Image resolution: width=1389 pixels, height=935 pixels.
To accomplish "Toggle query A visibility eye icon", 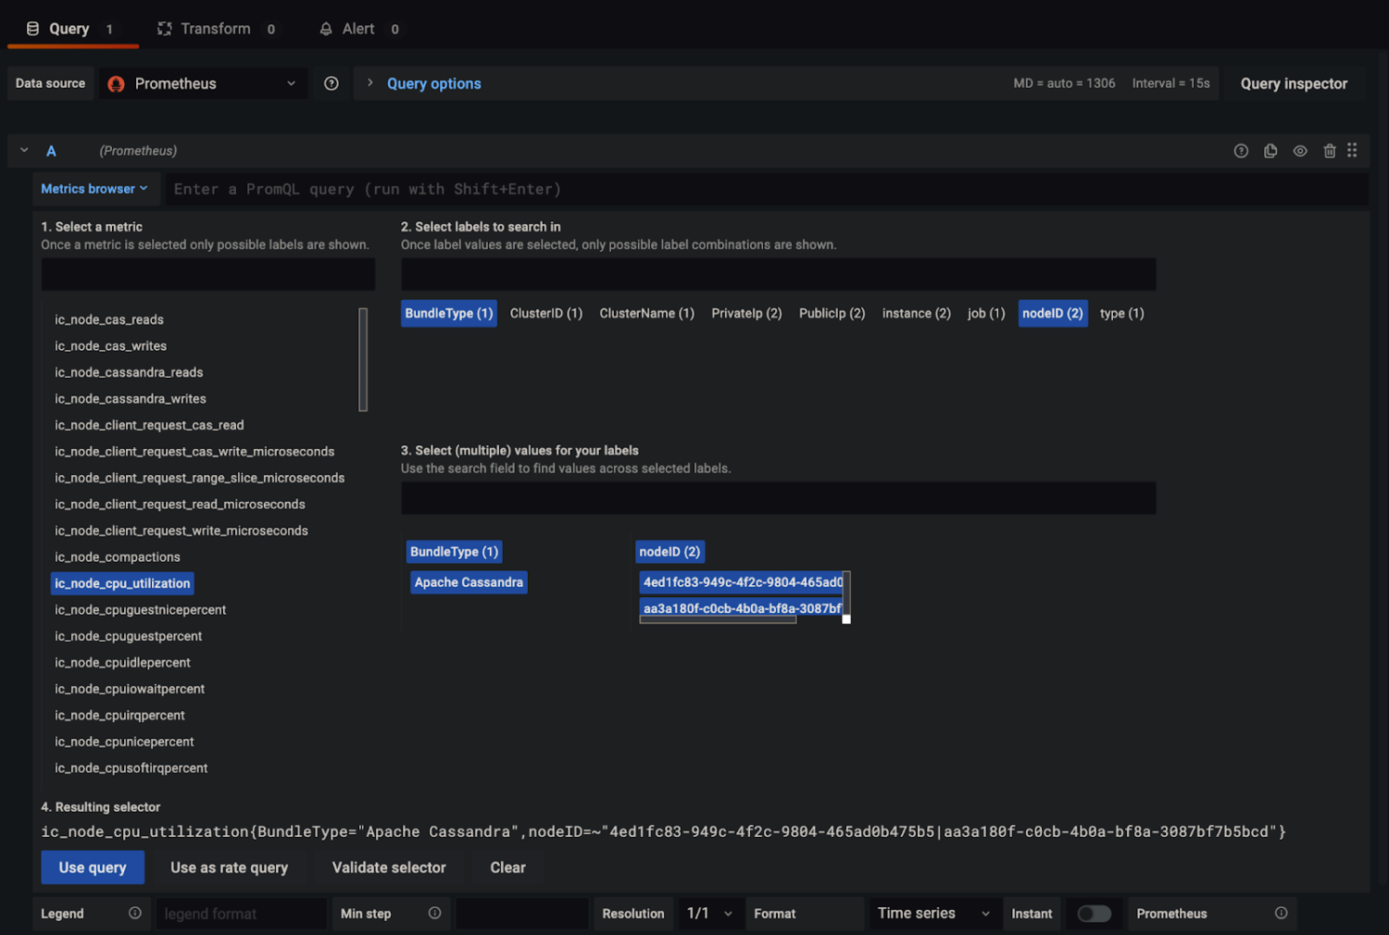I will 1300,150.
